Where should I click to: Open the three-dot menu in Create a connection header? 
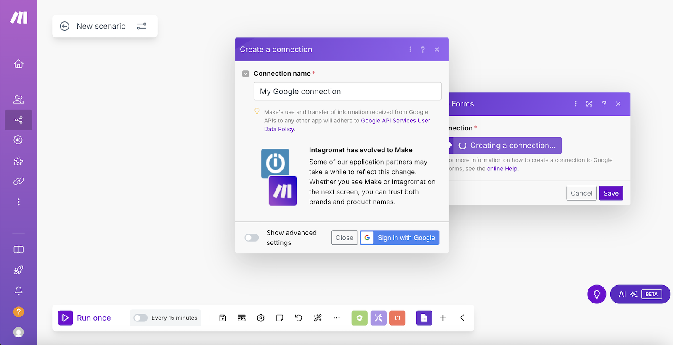(x=410, y=50)
